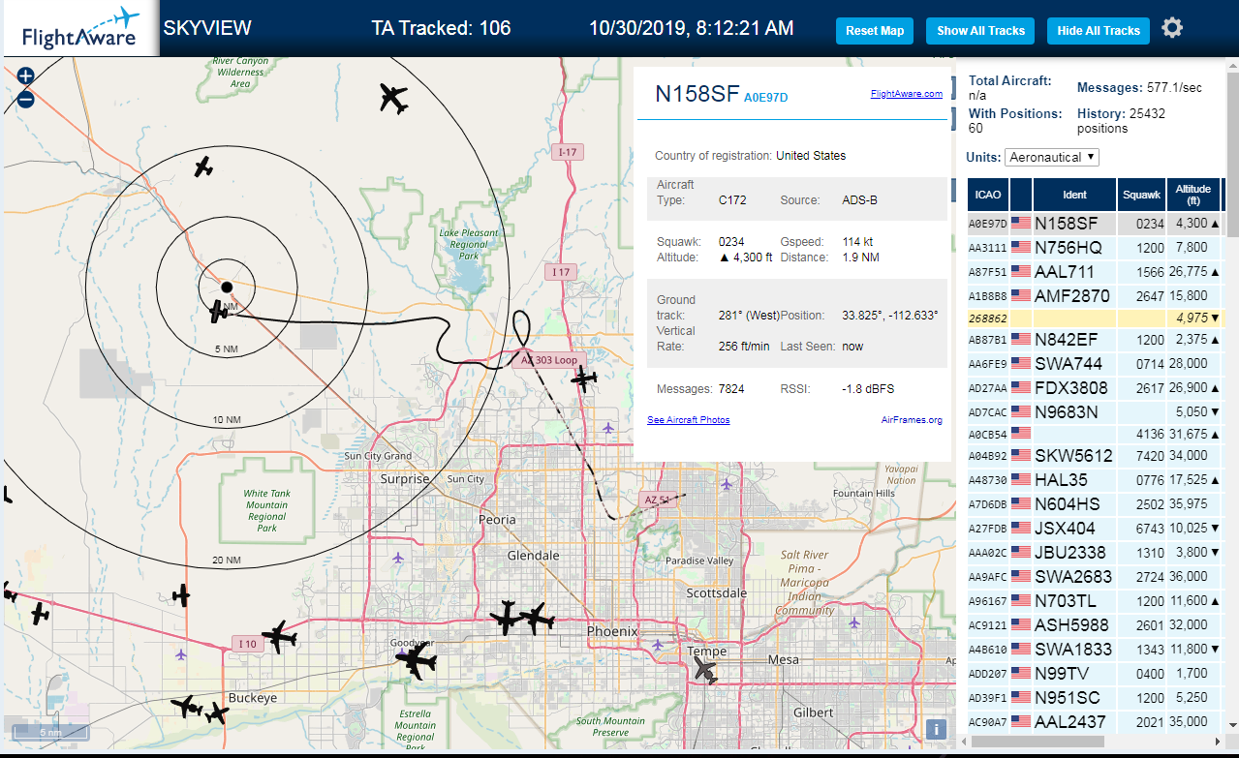1239x758 pixels.
Task: Select the FDX3808 aircraft row
Action: point(1096,388)
